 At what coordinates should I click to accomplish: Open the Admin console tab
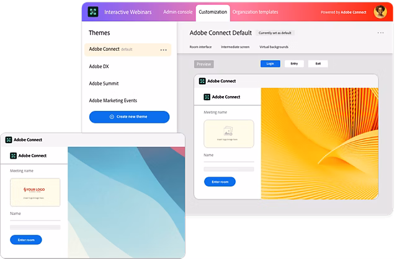point(178,12)
